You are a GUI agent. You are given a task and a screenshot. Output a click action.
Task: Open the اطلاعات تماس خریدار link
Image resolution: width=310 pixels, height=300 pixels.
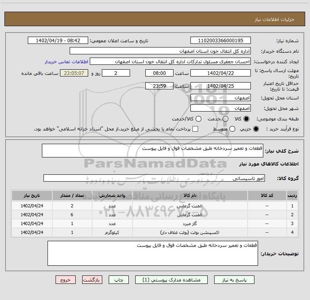pos(66,62)
